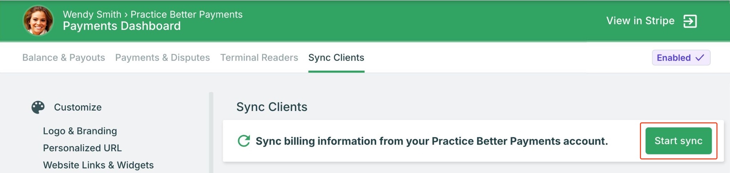Click the Customize palette icon
730x173 pixels.
[x=38, y=107]
